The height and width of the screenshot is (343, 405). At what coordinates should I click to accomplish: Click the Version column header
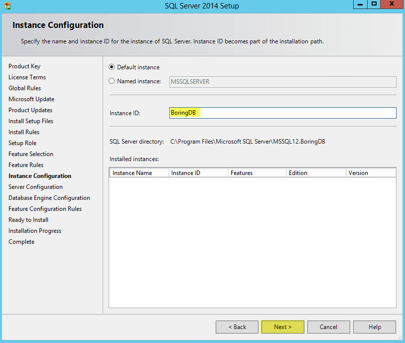click(371, 173)
